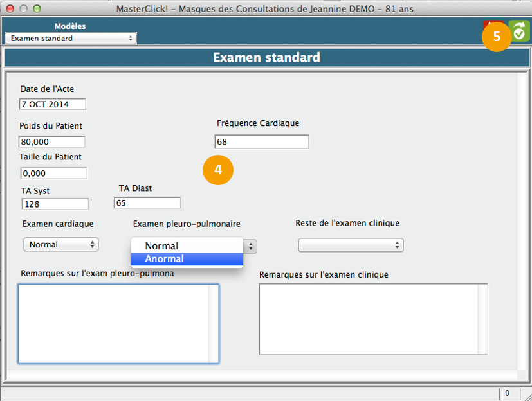Image resolution: width=532 pixels, height=401 pixels.
Task: Close the MasterClick window with red button
Action: [10, 9]
